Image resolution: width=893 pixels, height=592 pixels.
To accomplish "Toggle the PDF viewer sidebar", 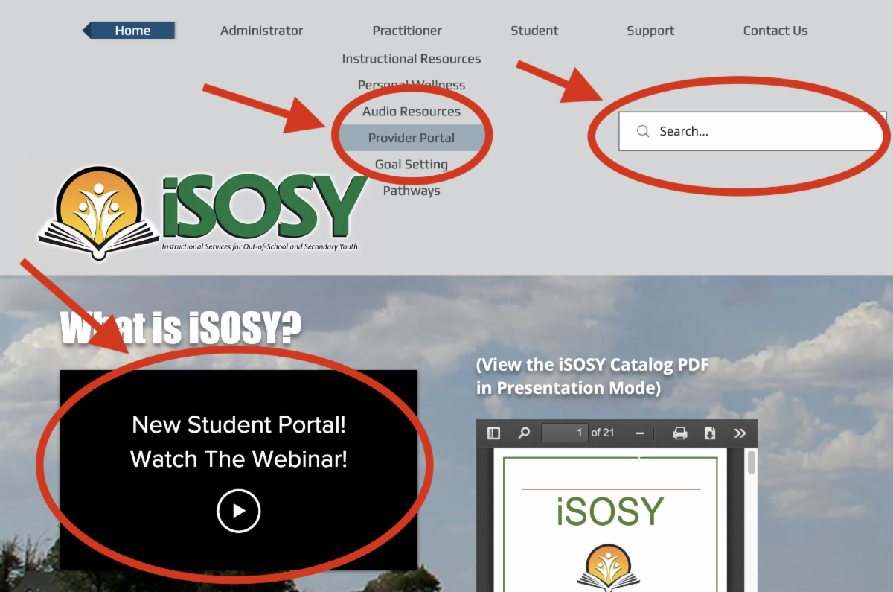I will [493, 433].
